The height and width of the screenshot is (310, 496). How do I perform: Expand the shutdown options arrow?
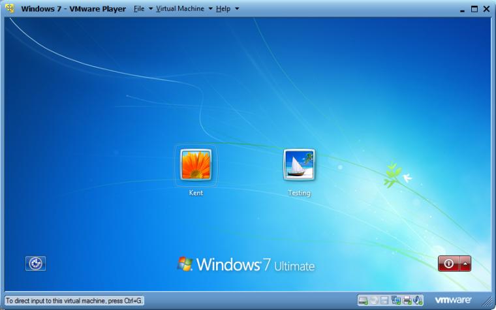[x=465, y=264]
